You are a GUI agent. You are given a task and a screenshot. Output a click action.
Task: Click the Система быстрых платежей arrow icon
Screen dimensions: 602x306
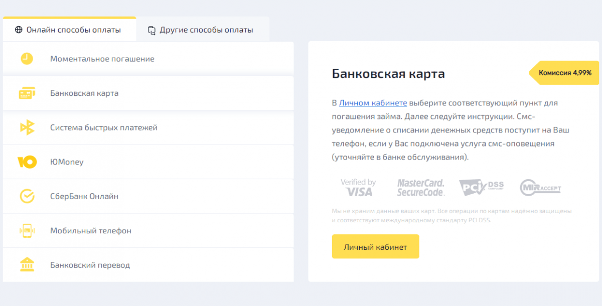[x=27, y=127]
